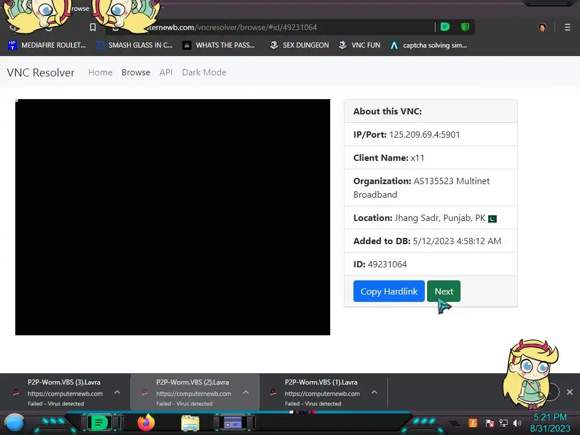Open the API nav item

pyautogui.click(x=166, y=72)
